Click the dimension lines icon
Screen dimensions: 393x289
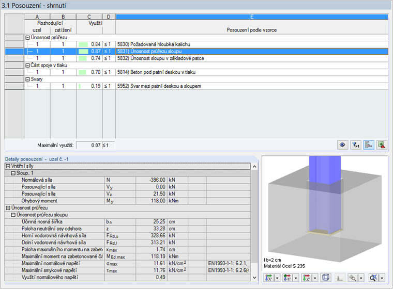click(340, 278)
